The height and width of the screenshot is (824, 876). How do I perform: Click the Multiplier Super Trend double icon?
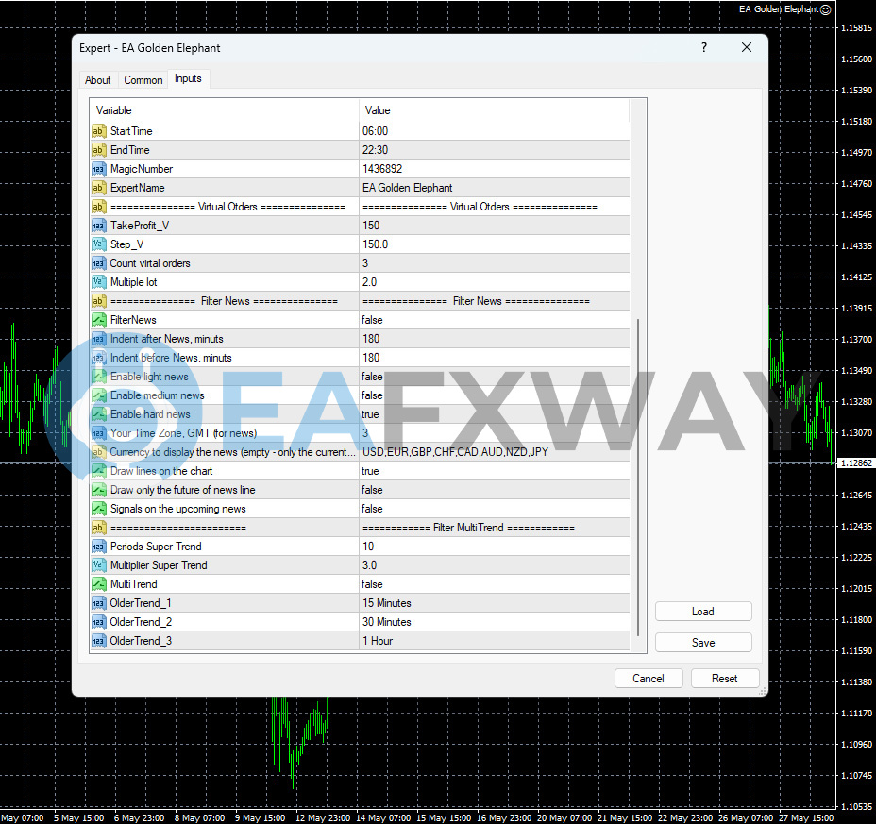pyautogui.click(x=98, y=565)
